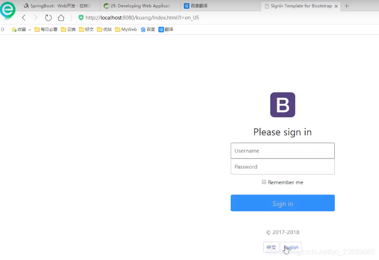
Task: Click the favorites star bookmark icon
Action: 14,29
